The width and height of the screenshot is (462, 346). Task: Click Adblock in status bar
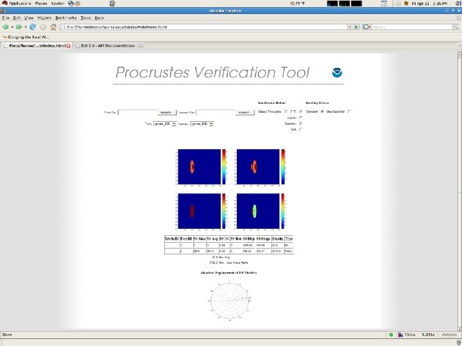coord(450,335)
